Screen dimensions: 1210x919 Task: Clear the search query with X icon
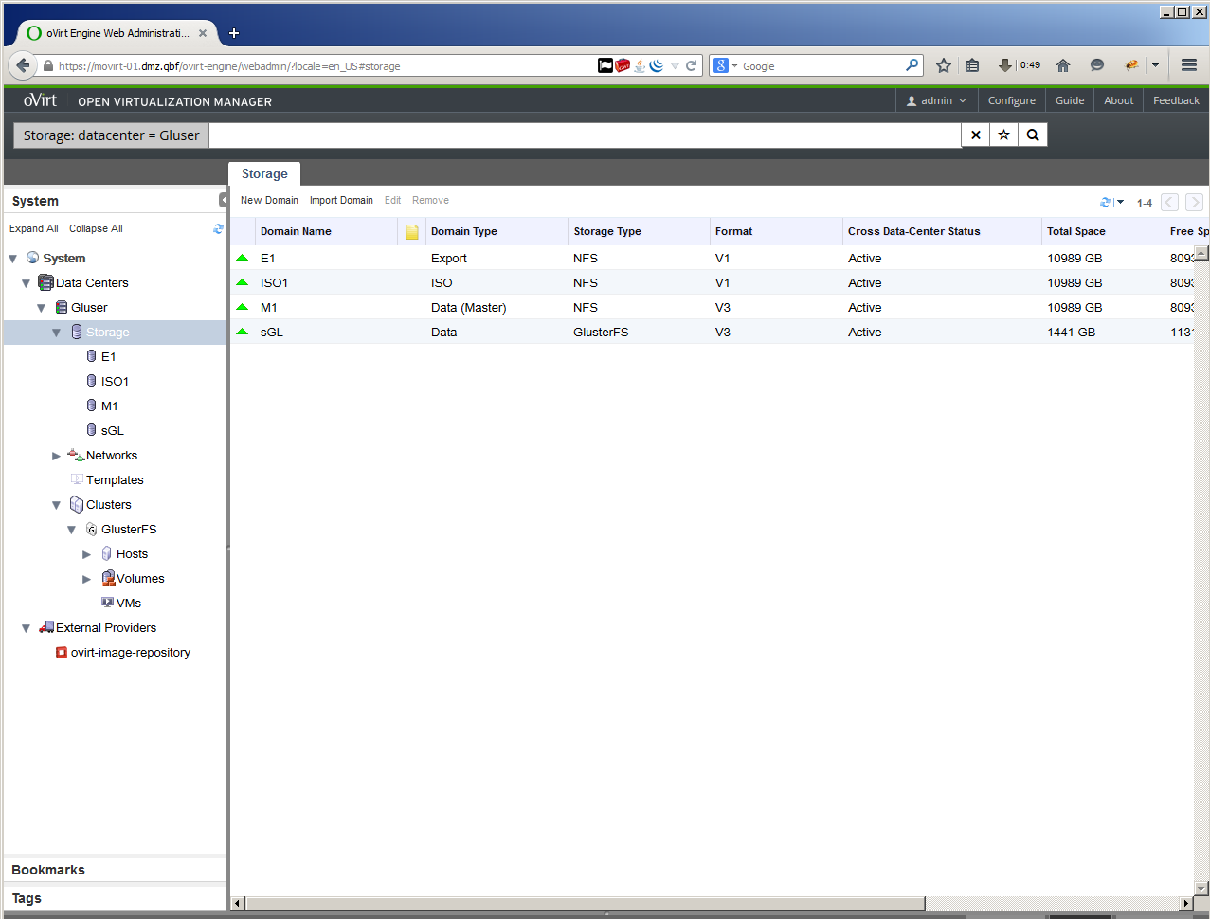pyautogui.click(x=975, y=135)
